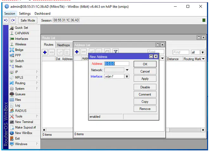Click OK in New Address dialog
This screenshot has height=152, width=210.
point(145,64)
